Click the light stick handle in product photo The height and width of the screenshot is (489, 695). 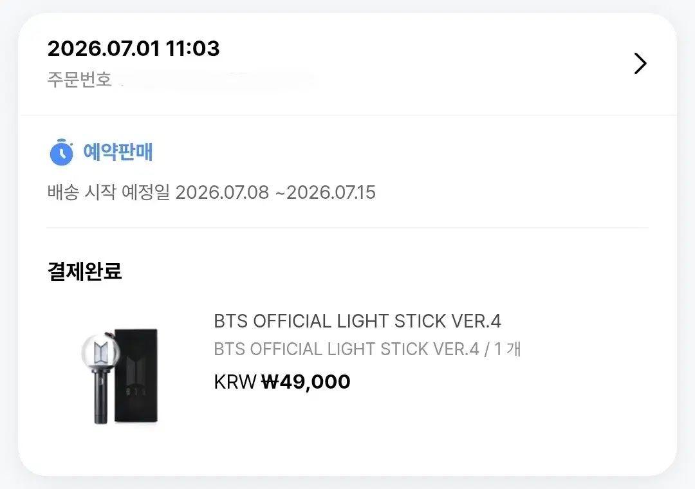(100, 397)
